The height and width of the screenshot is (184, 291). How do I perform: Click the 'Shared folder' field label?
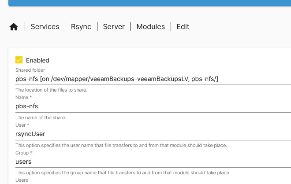point(30,70)
